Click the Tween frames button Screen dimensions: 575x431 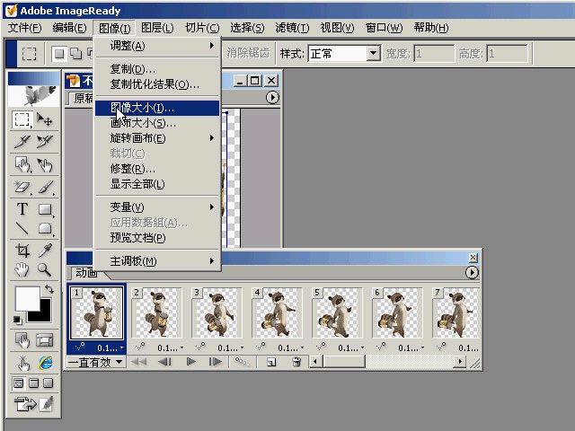[x=243, y=362]
